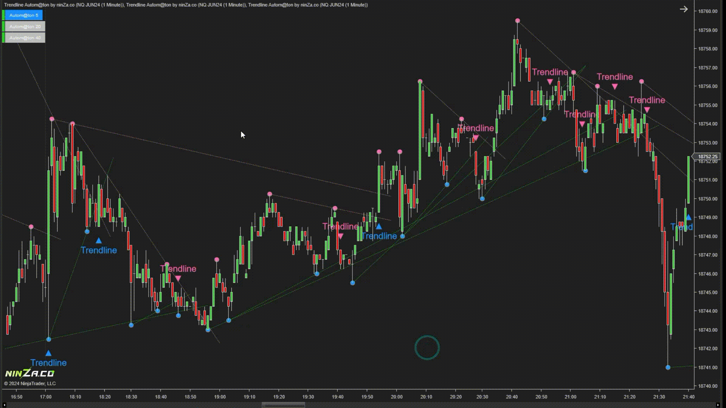This screenshot has height=408, width=726.
Task: Select the Autom@ton 40 indicator label
Action: coord(25,37)
